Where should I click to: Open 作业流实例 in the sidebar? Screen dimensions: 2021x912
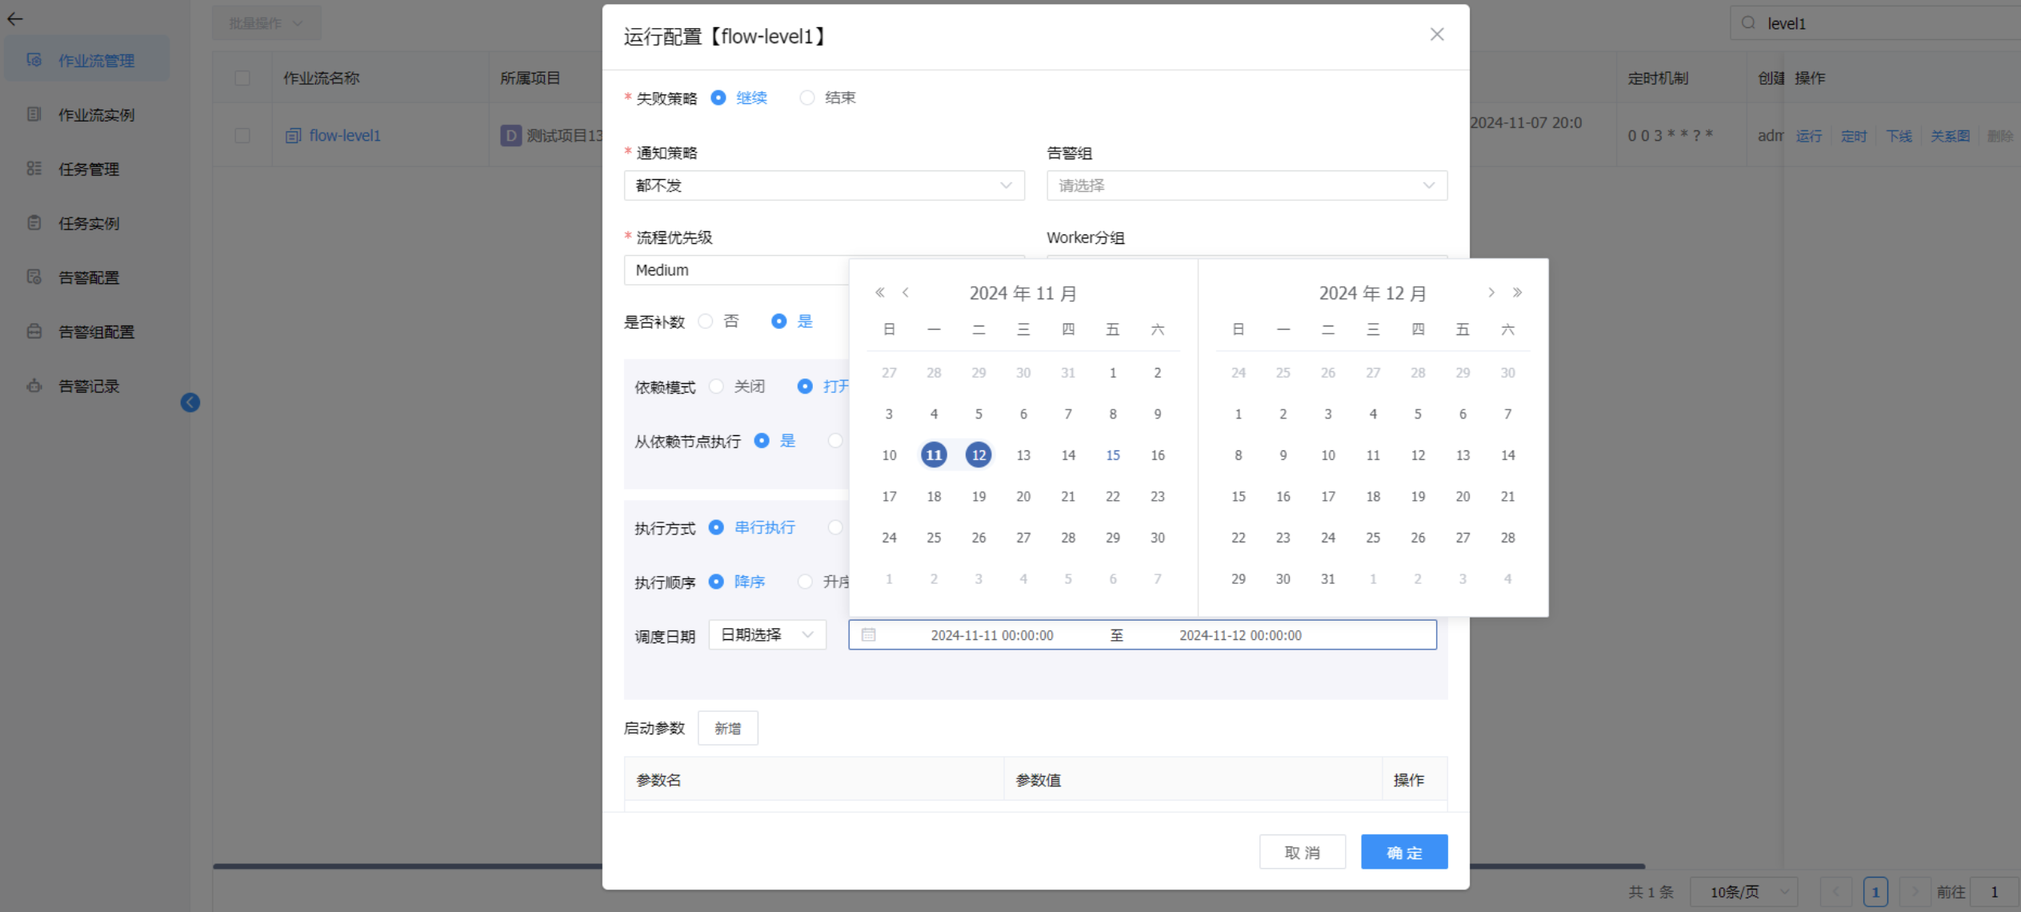[96, 115]
